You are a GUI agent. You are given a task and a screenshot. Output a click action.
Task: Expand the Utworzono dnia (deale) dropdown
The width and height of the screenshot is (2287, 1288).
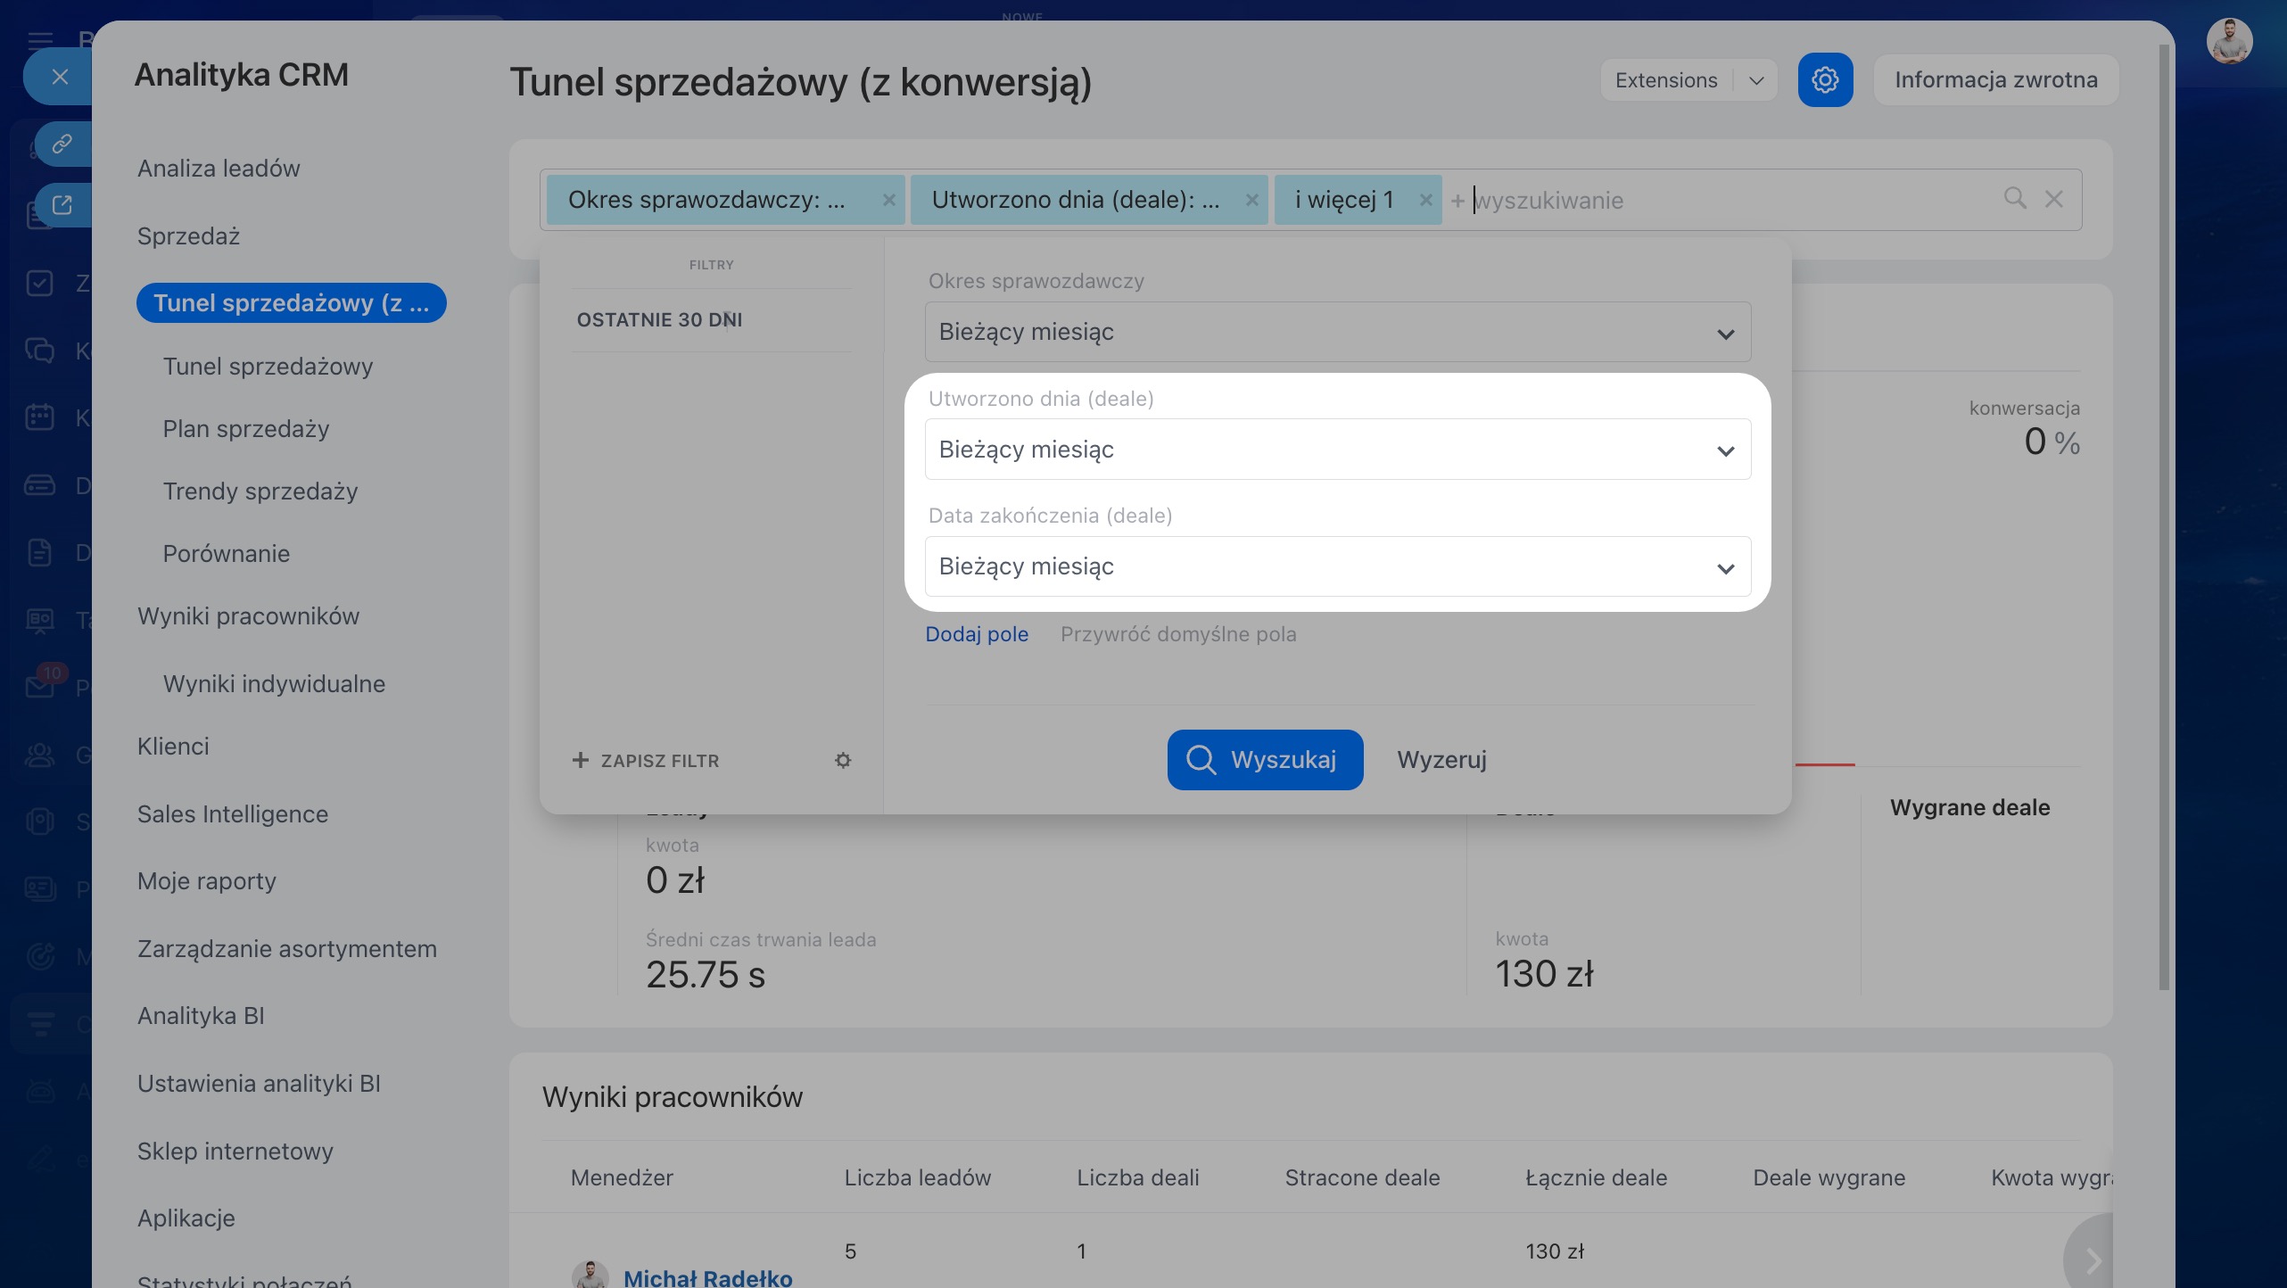point(1337,450)
